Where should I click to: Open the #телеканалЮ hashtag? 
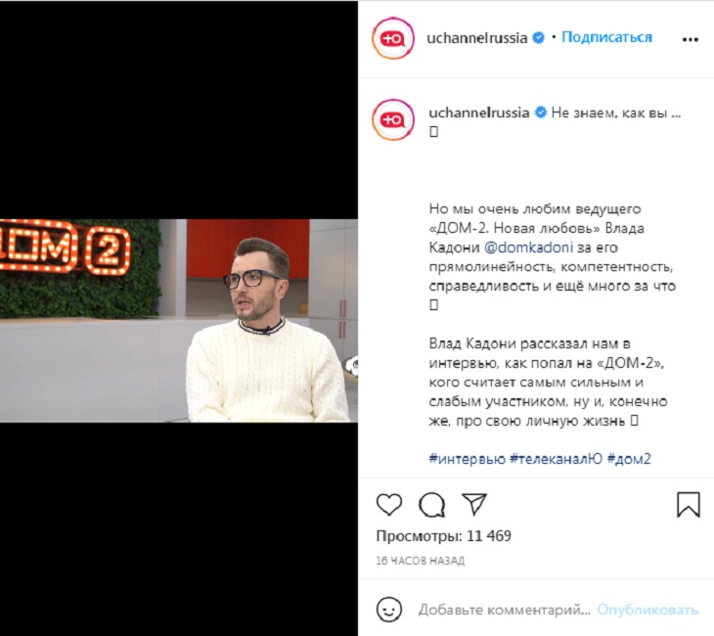[x=556, y=459]
